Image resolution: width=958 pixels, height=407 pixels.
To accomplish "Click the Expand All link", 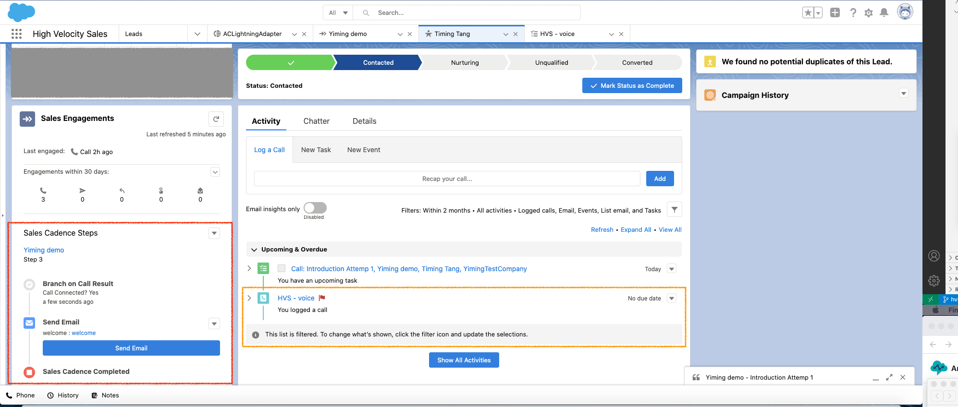I will (636, 229).
